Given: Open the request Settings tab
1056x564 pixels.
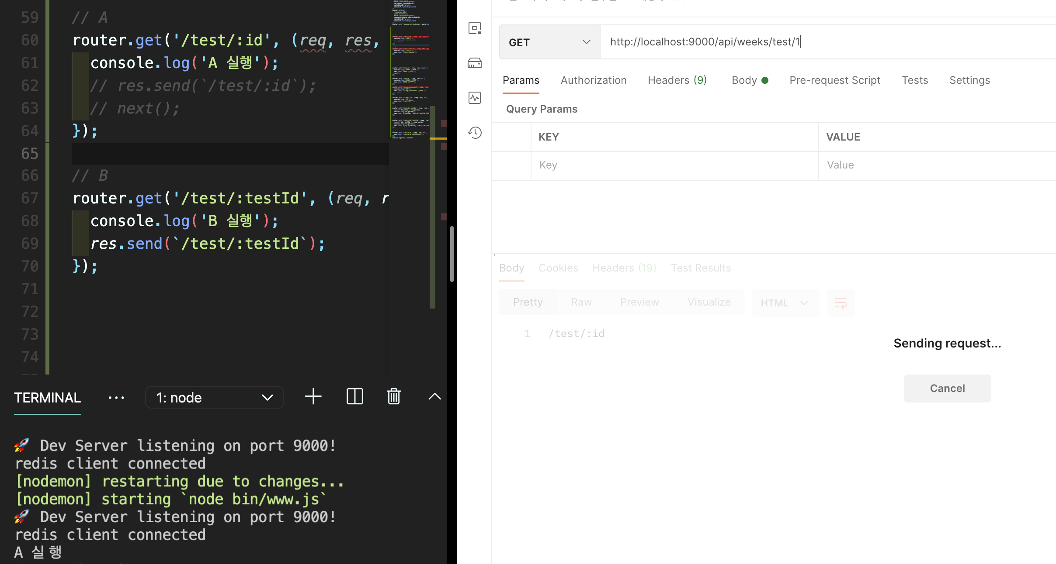Looking at the screenshot, I should point(969,81).
